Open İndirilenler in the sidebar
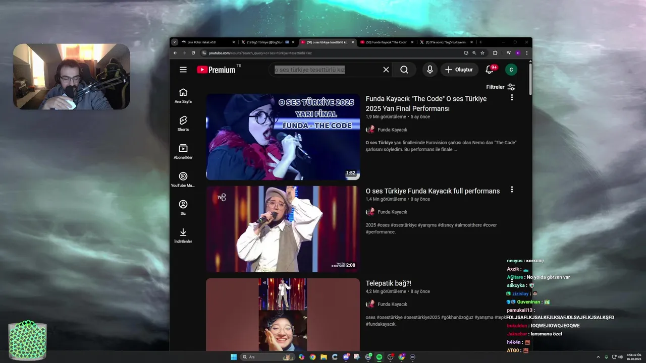Screen dimensions: 646x363 (x=183, y=235)
